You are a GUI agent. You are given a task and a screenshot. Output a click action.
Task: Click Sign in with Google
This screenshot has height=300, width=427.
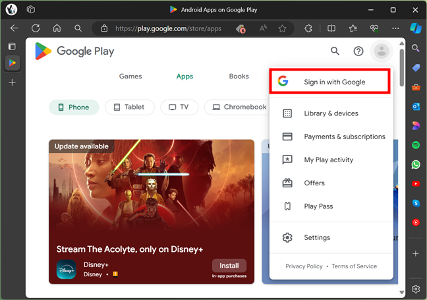(x=329, y=82)
